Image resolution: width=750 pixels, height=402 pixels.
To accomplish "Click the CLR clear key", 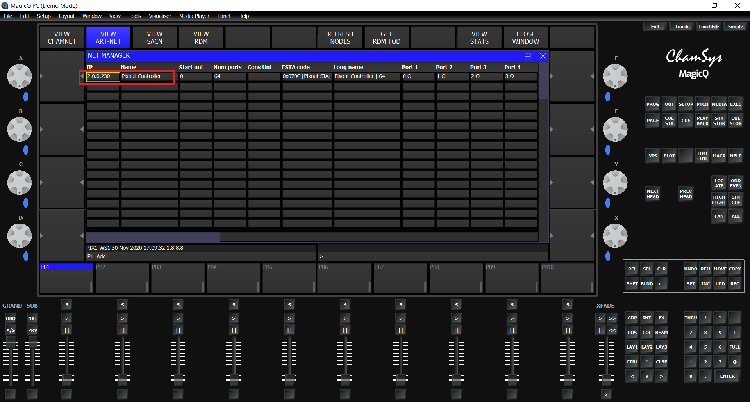I will point(661,269).
